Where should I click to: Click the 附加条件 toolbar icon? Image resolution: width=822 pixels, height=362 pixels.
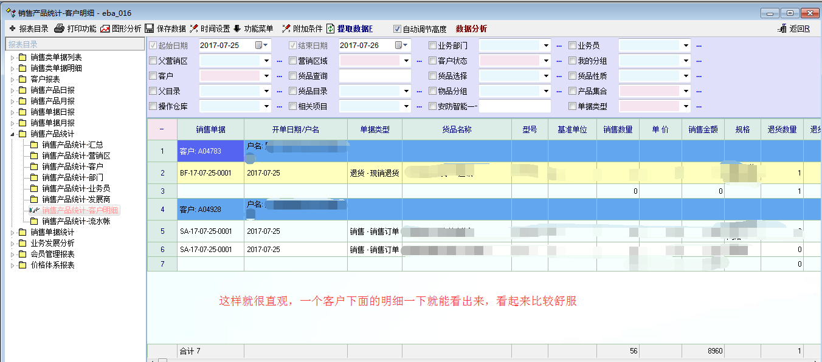286,29
